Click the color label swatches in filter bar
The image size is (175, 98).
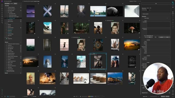[x=91, y=97]
